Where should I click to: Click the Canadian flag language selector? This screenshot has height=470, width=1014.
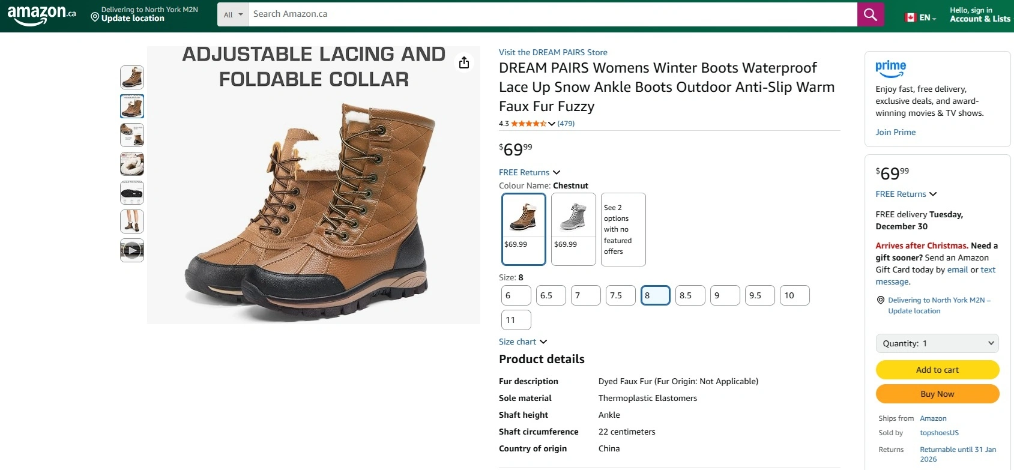pos(911,17)
